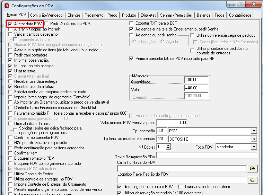Go to the Troca tab

click(219, 15)
